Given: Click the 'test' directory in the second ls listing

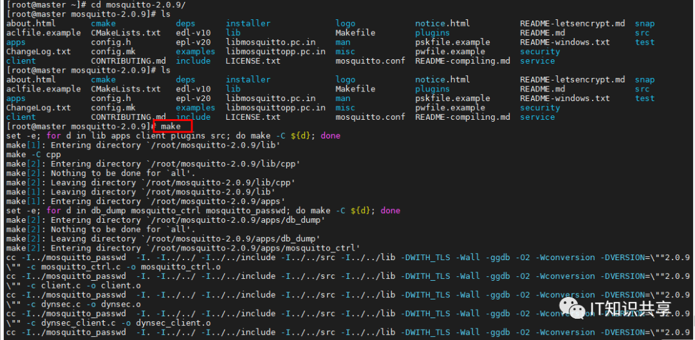Looking at the screenshot, I should pyautogui.click(x=644, y=99).
